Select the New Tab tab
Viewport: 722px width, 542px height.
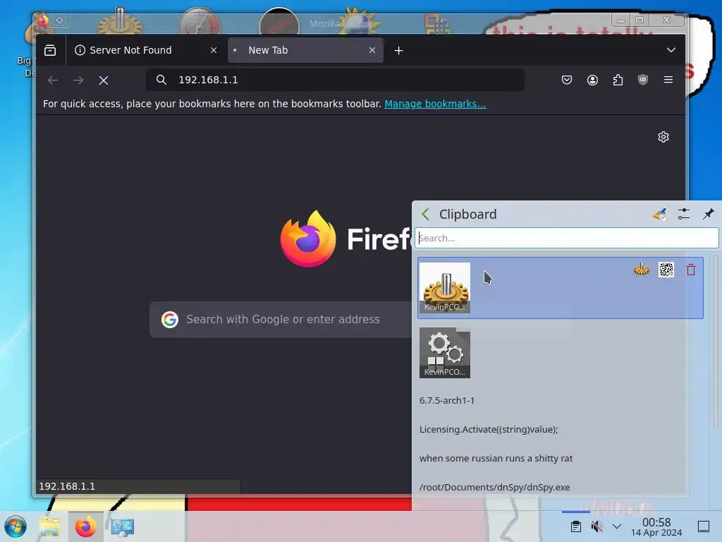point(305,50)
